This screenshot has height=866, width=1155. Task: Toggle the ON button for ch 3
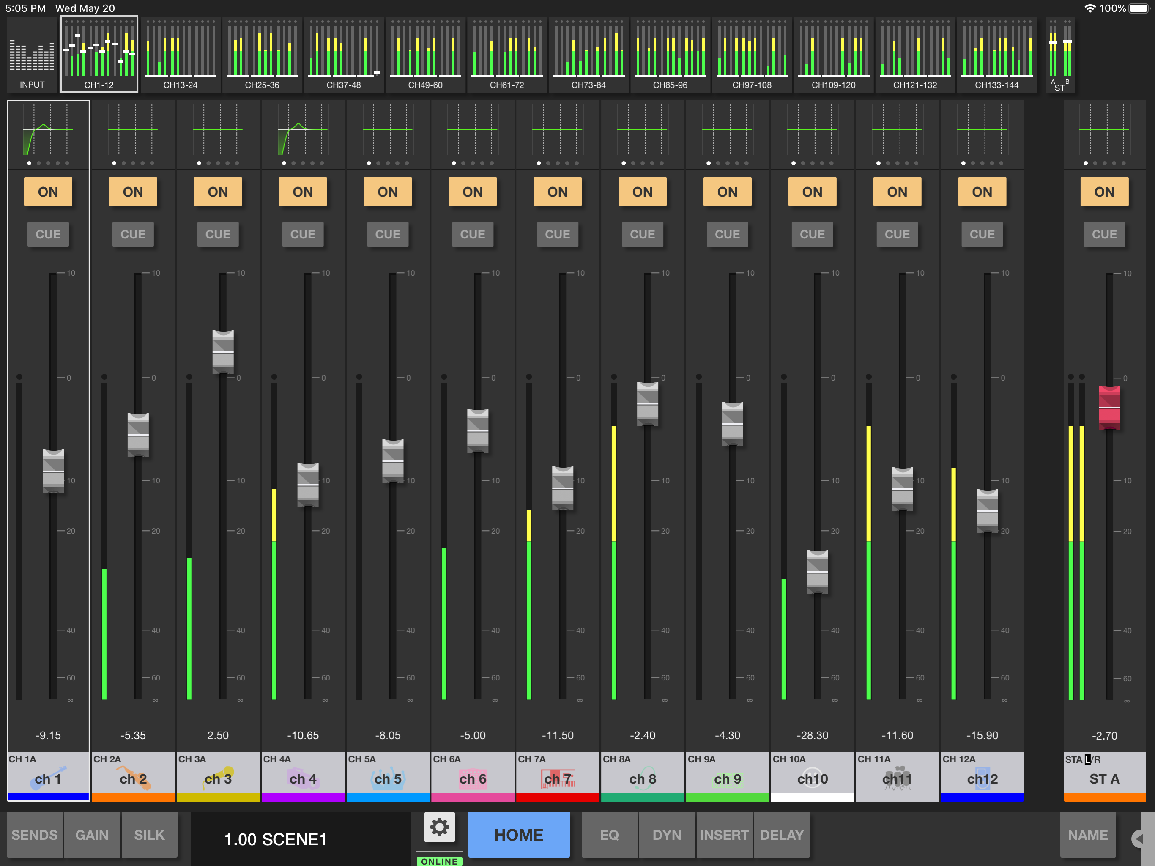tap(218, 192)
